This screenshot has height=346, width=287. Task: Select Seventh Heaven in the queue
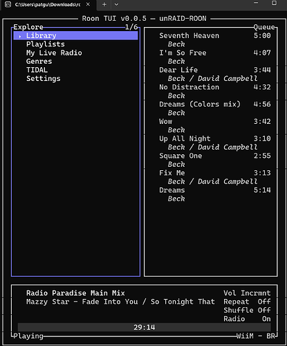(189, 35)
